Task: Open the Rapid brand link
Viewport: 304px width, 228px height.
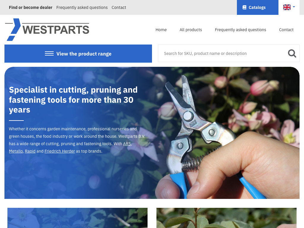Action: click(x=30, y=151)
